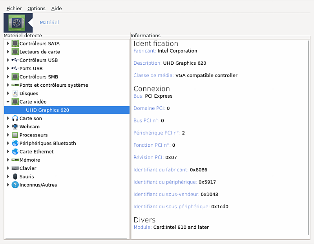Viewport: 314px width, 244px height.
Task: Open the Fichier menu
Action: tap(14, 8)
